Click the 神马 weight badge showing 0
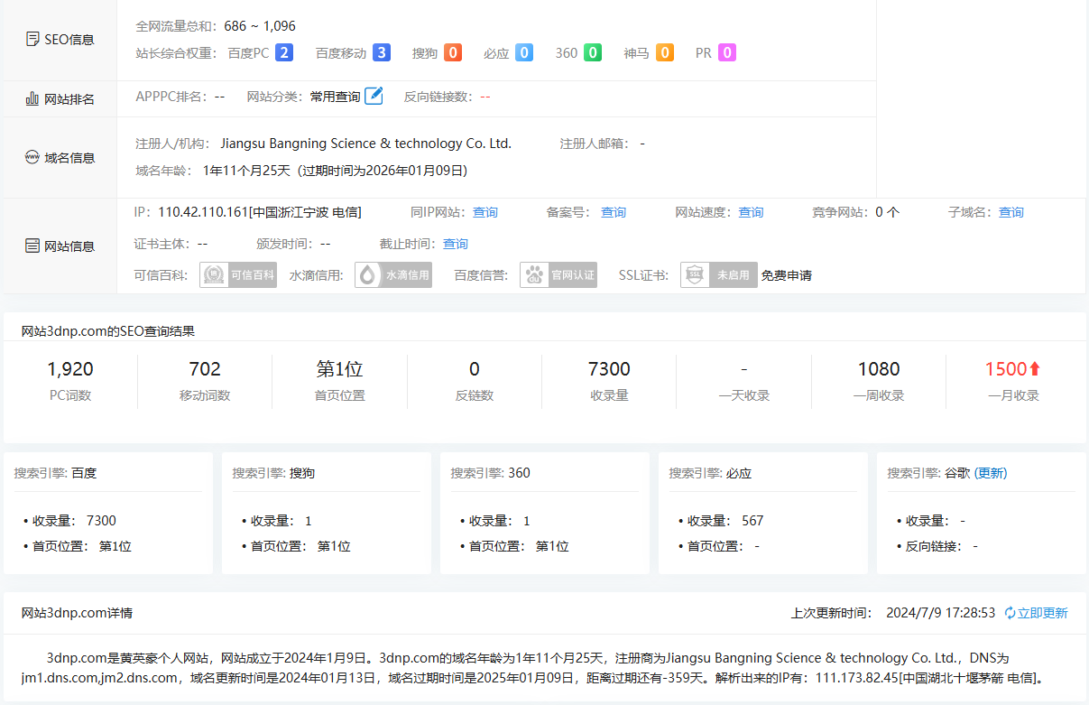 [x=664, y=52]
